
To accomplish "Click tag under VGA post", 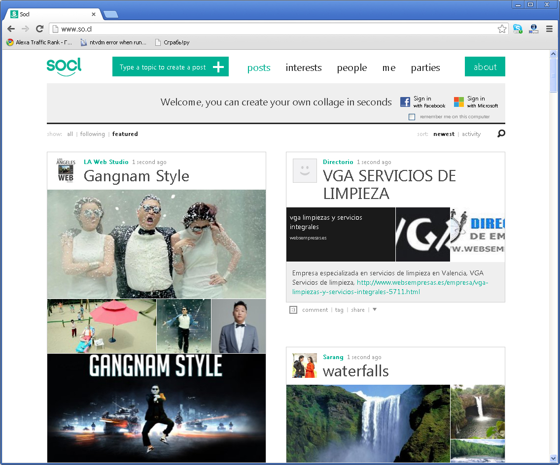I will (x=339, y=310).
